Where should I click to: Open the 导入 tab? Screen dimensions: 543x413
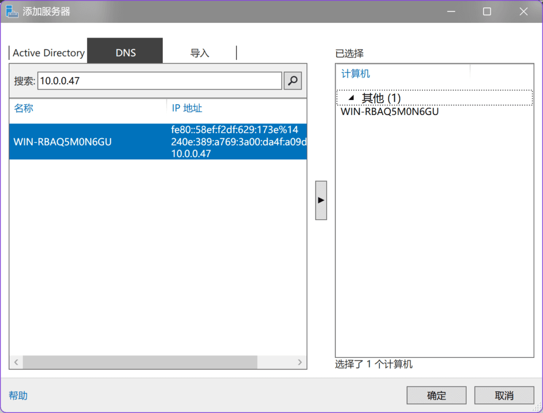pos(199,53)
